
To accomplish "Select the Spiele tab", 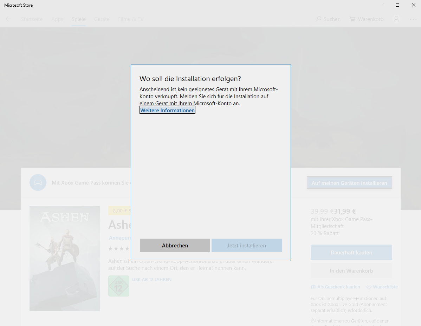I will (79, 19).
